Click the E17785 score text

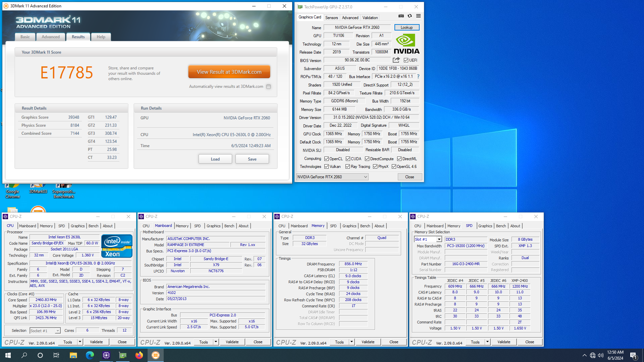coord(66,73)
